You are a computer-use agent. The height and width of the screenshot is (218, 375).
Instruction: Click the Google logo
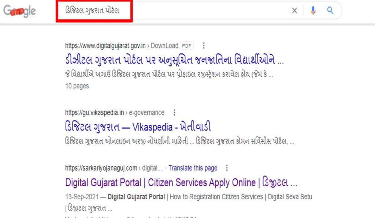19,11
